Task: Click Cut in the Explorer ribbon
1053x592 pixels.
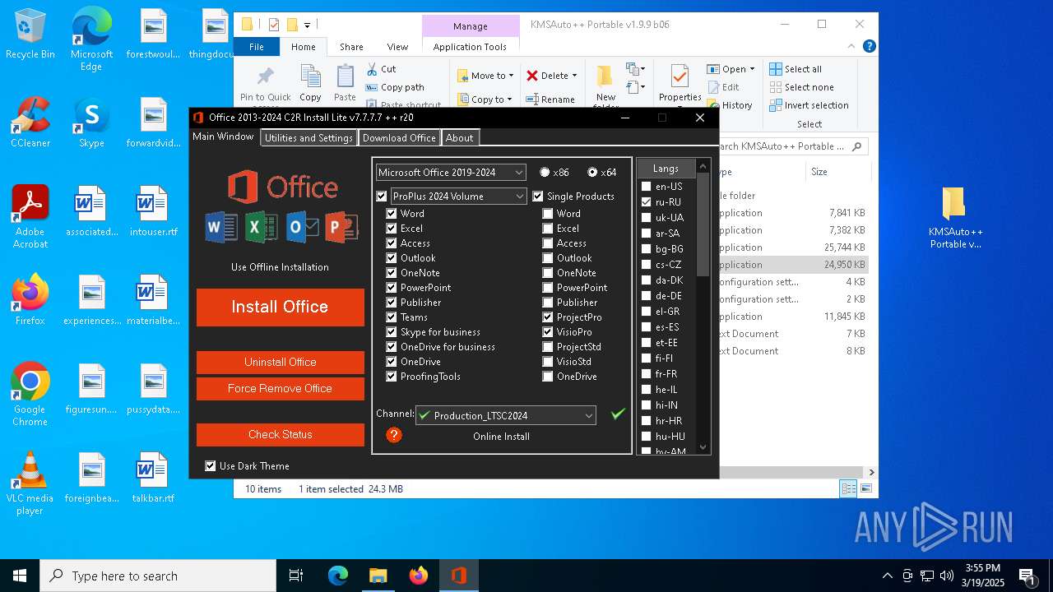Action: 381,69
